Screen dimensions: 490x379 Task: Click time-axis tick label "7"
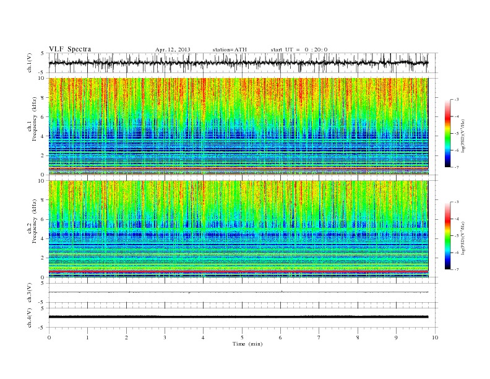point(319,338)
